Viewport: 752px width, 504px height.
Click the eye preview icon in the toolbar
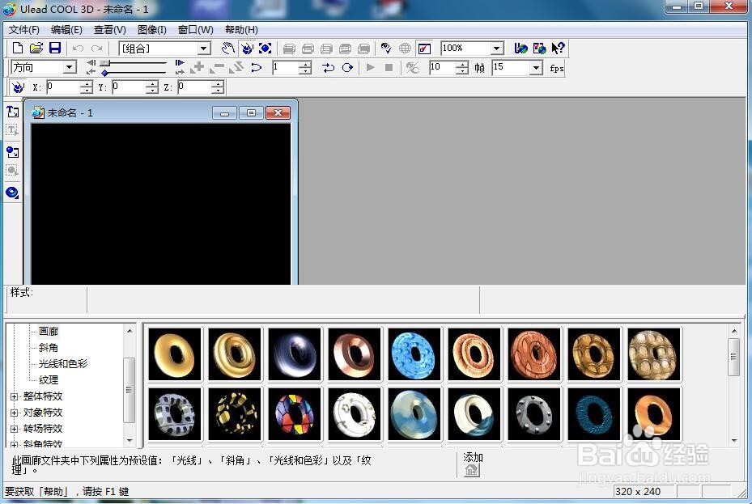(x=386, y=48)
